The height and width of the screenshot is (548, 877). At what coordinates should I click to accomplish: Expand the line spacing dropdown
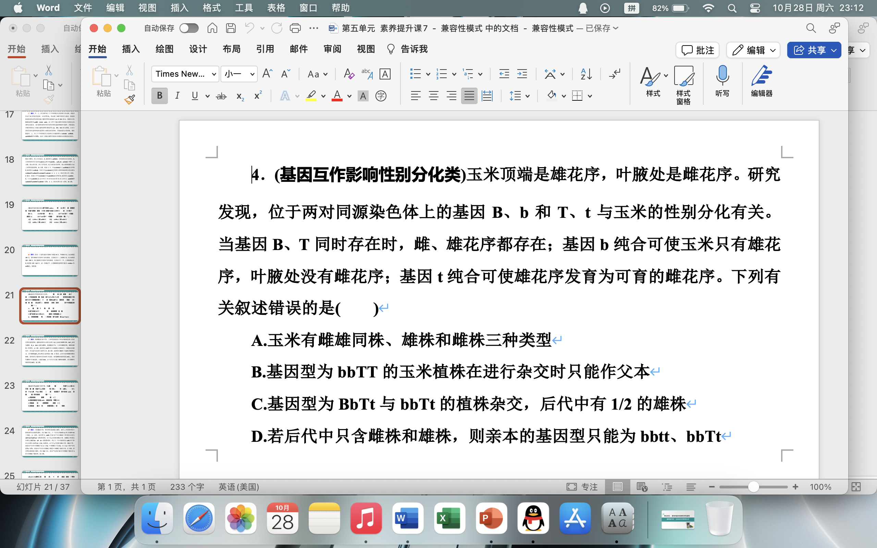[x=527, y=96]
